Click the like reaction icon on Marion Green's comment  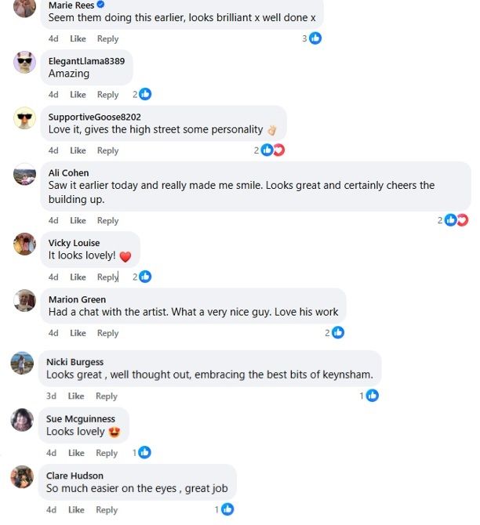point(338,333)
